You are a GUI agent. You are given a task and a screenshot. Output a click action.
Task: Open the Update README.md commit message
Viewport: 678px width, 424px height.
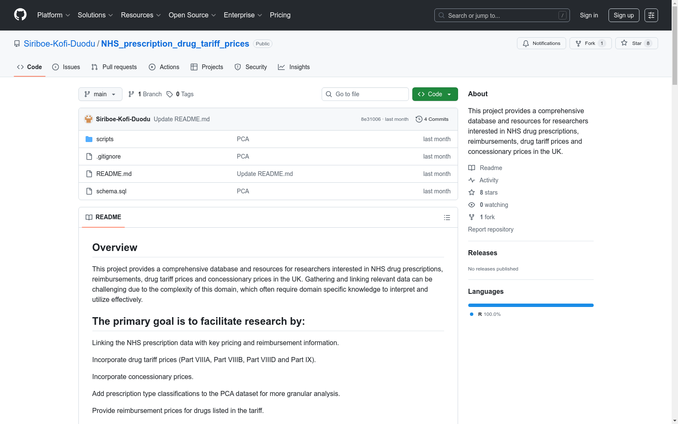point(182,119)
